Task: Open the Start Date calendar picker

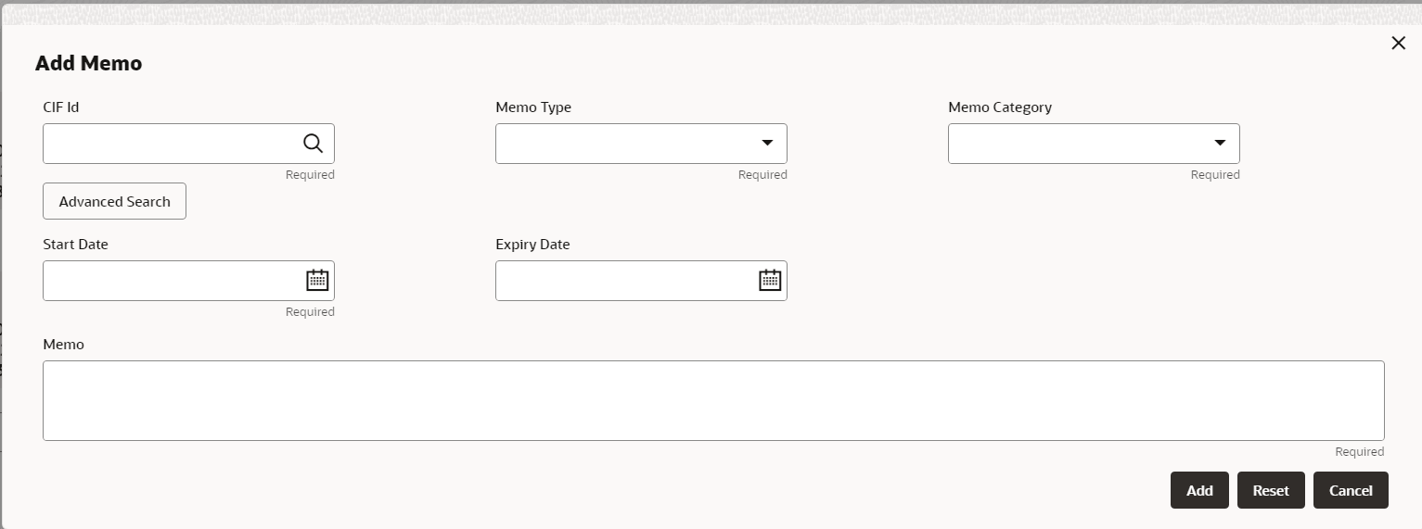Action: (x=317, y=280)
